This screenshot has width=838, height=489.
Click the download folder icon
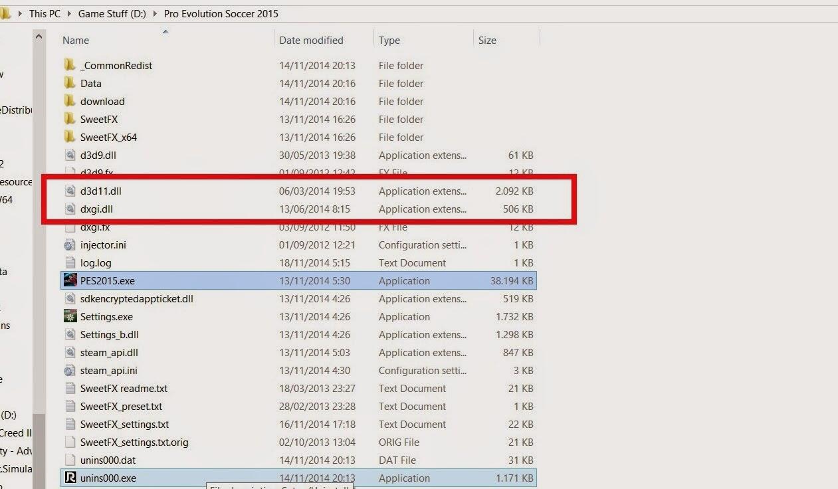(70, 101)
